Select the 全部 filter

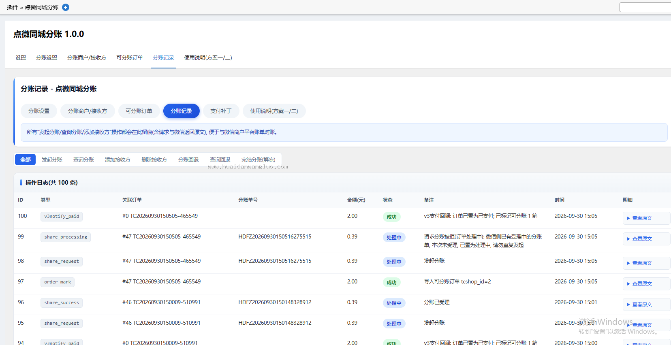(26, 160)
